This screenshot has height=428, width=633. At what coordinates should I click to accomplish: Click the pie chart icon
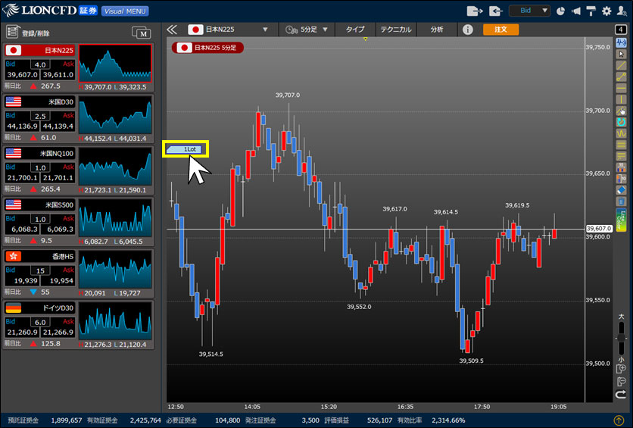click(x=561, y=11)
